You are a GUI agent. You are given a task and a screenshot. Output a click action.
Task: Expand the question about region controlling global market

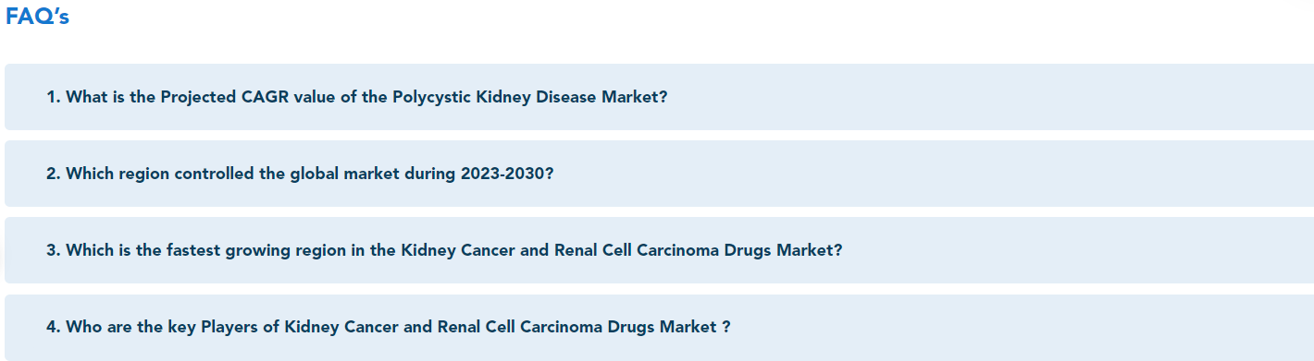coord(659,174)
